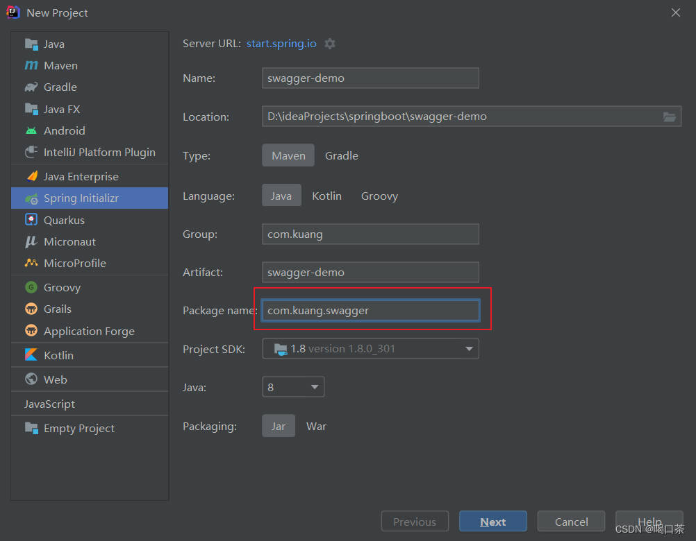Click the Java FX folder icon
The width and height of the screenshot is (696, 541).
31,109
